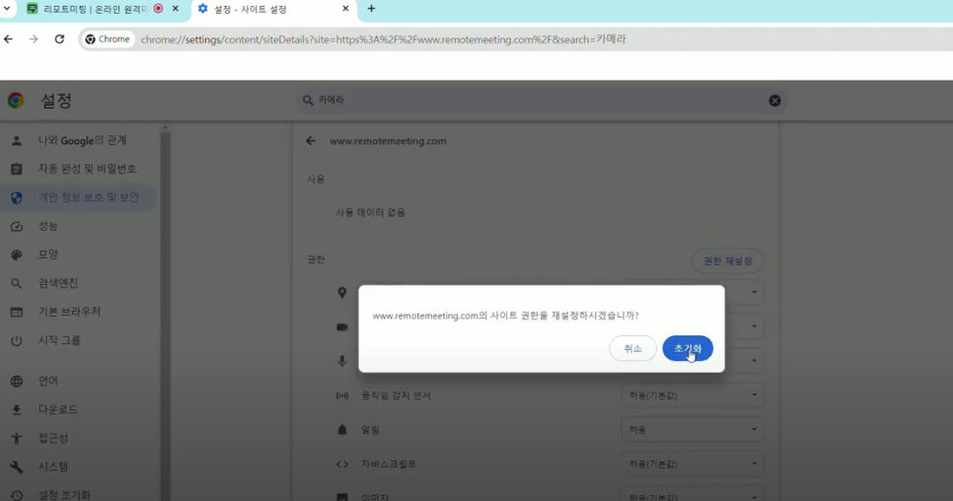The height and width of the screenshot is (501, 953).
Task: Click the Chrome site info chip
Action: (x=108, y=39)
